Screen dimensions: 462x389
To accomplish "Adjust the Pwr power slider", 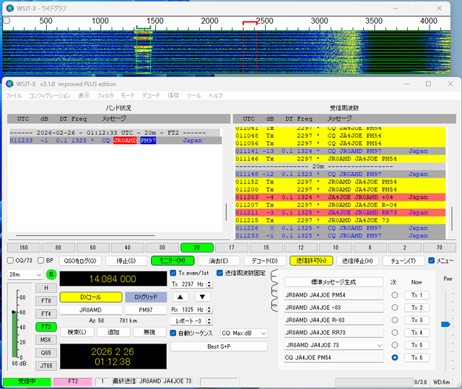I will pos(445,325).
